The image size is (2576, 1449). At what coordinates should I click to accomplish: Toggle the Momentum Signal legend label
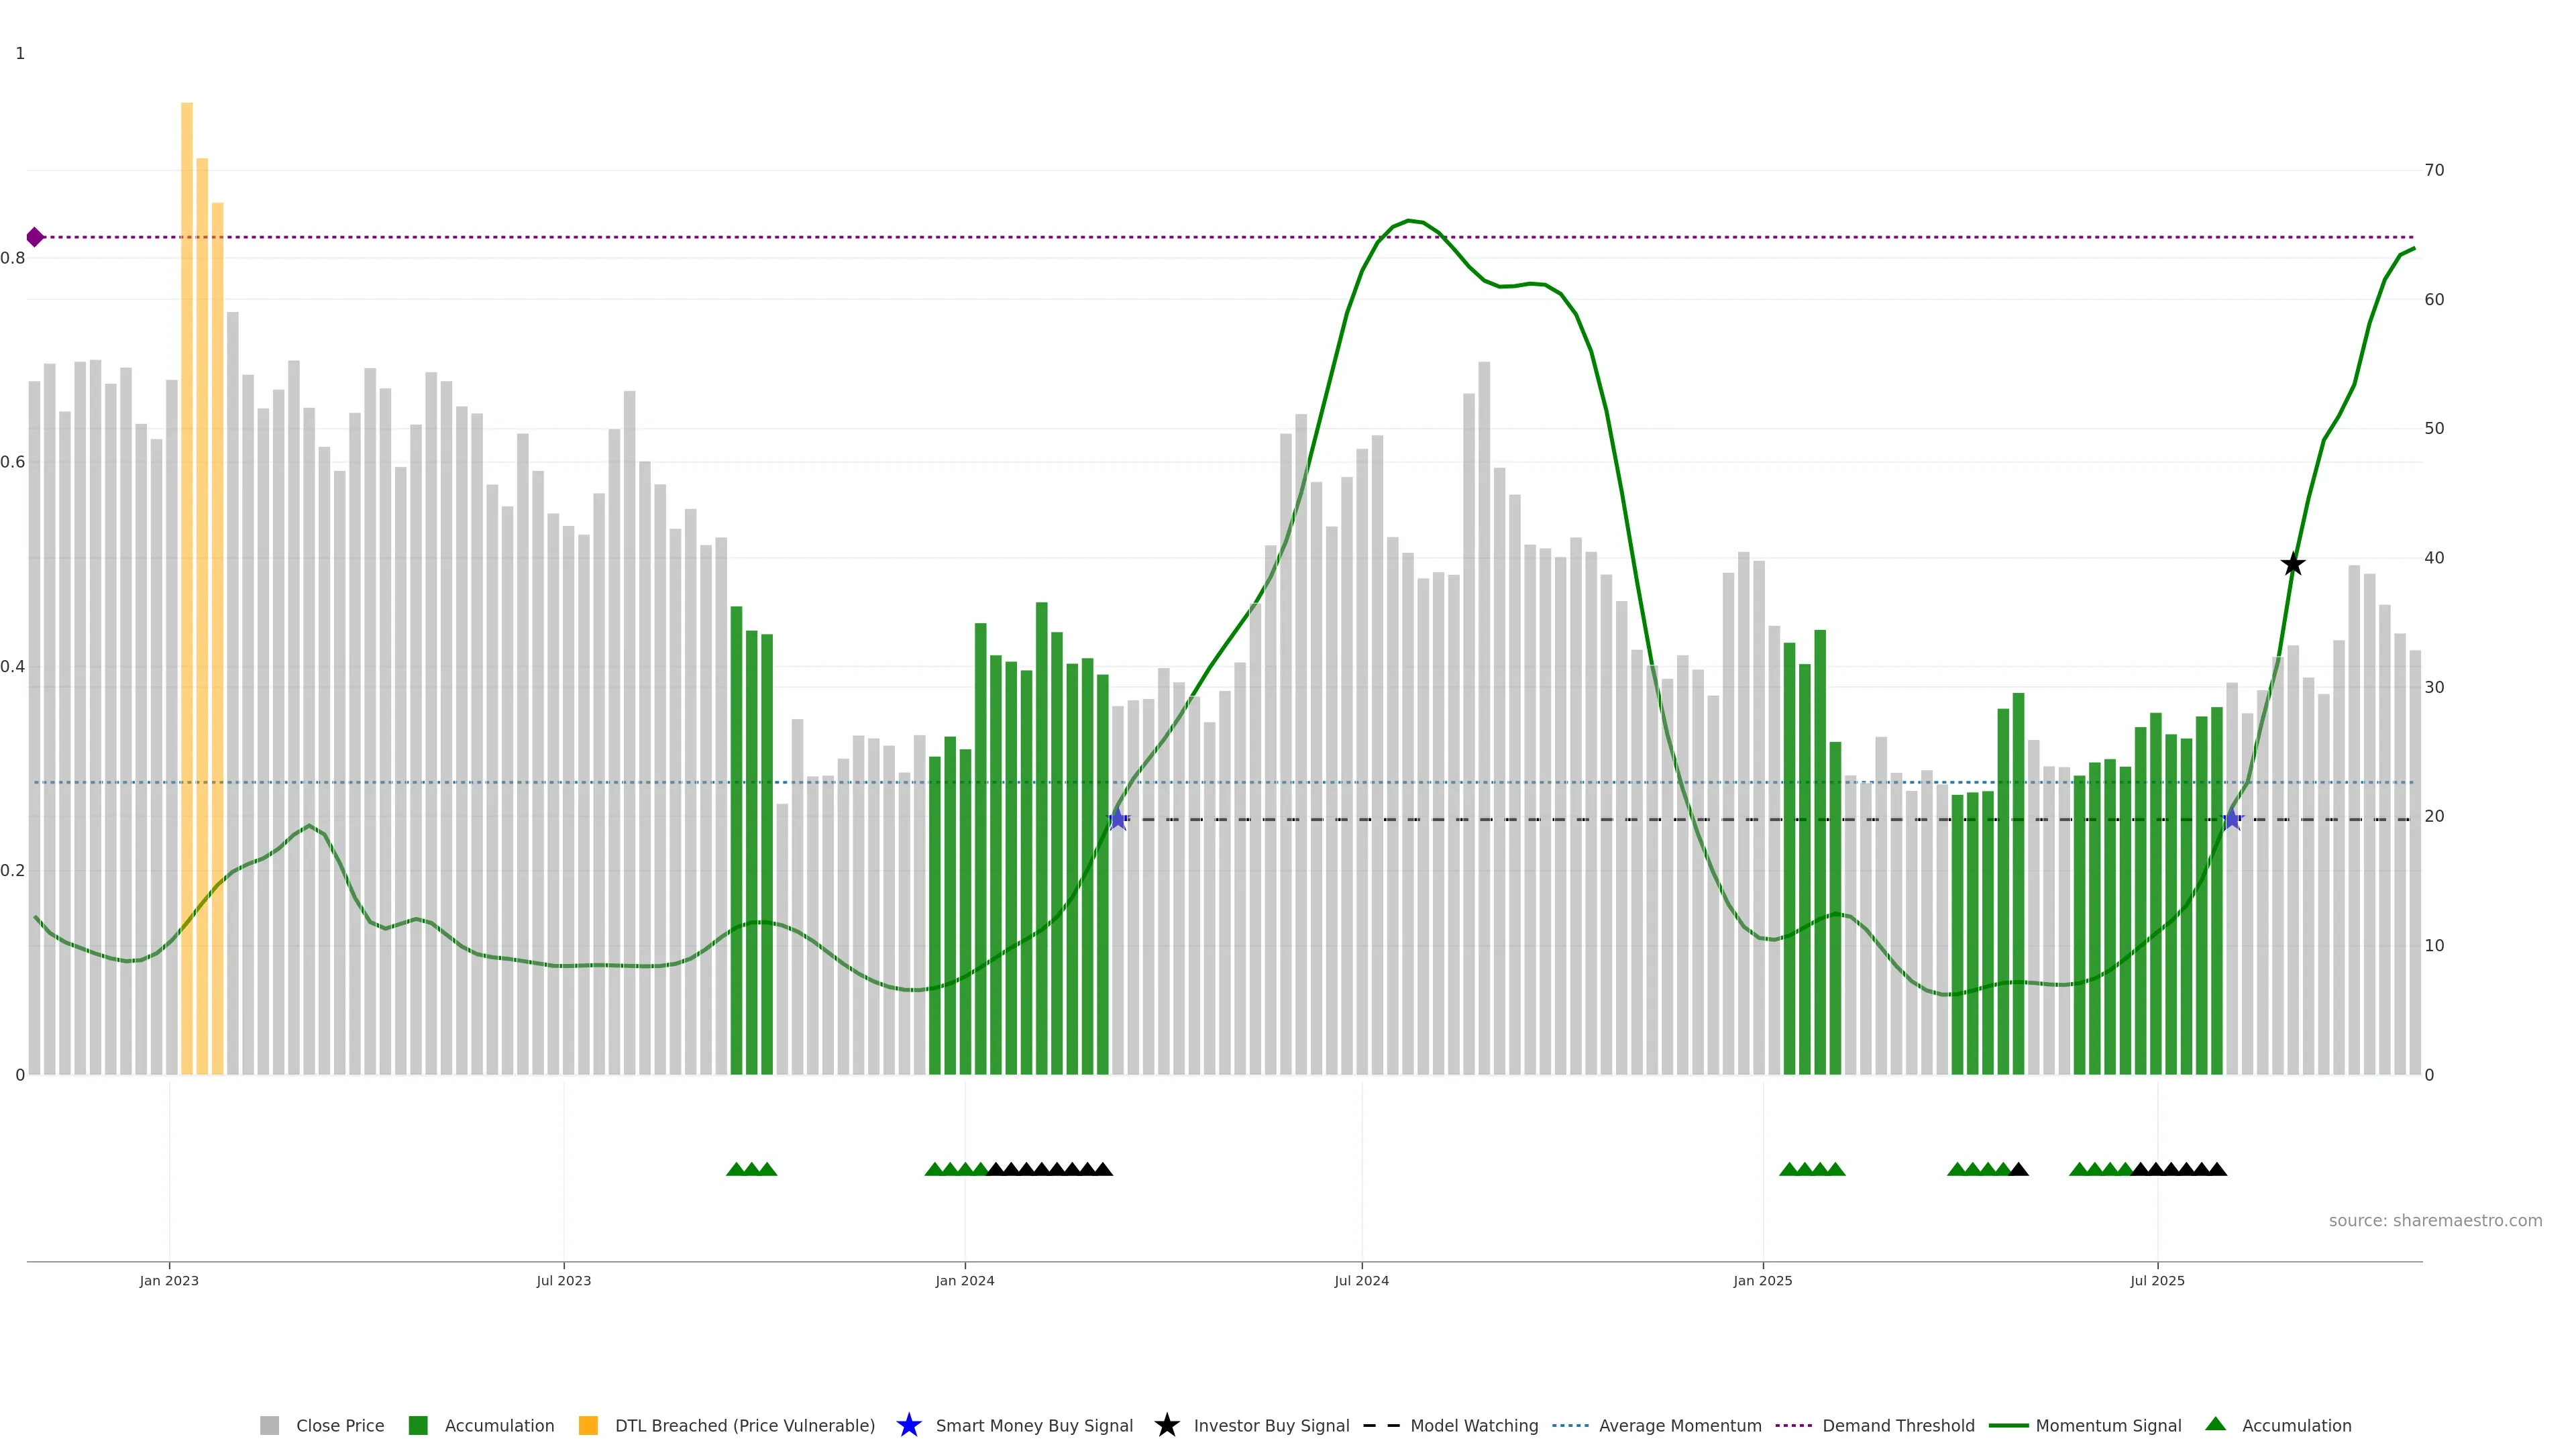(2108, 1425)
